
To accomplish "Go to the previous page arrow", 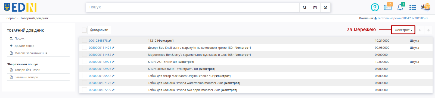I will pyautogui.click(x=420, y=30).
